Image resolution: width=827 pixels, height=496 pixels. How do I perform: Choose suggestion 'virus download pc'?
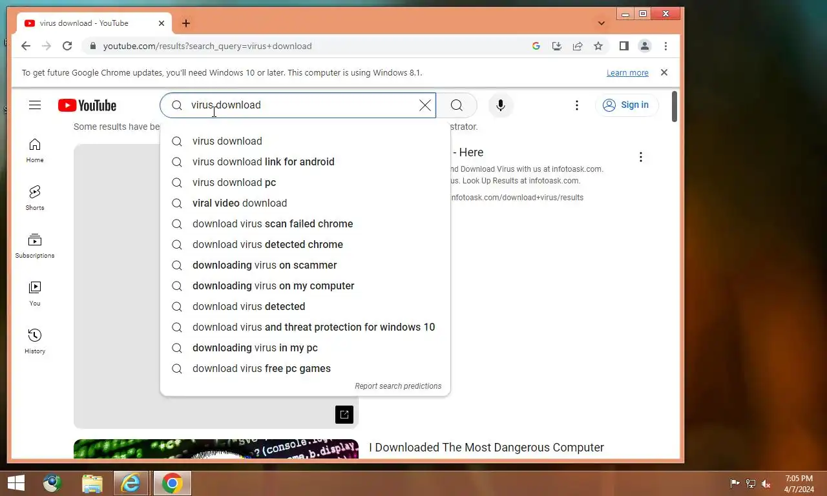click(x=305, y=182)
